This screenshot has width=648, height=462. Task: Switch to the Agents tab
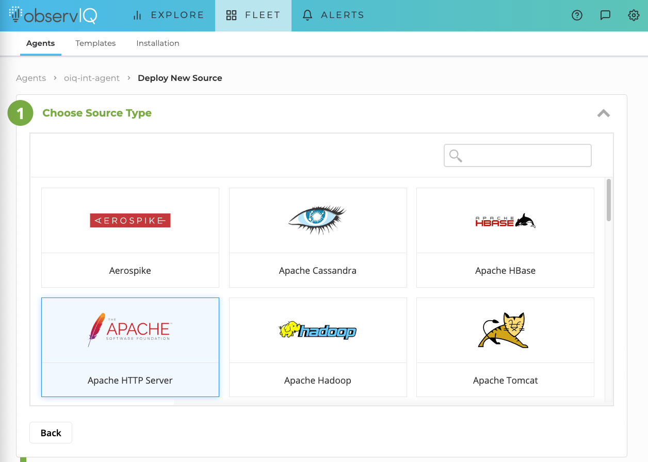click(41, 43)
